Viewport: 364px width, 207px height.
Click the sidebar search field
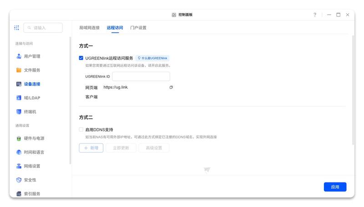43,28
